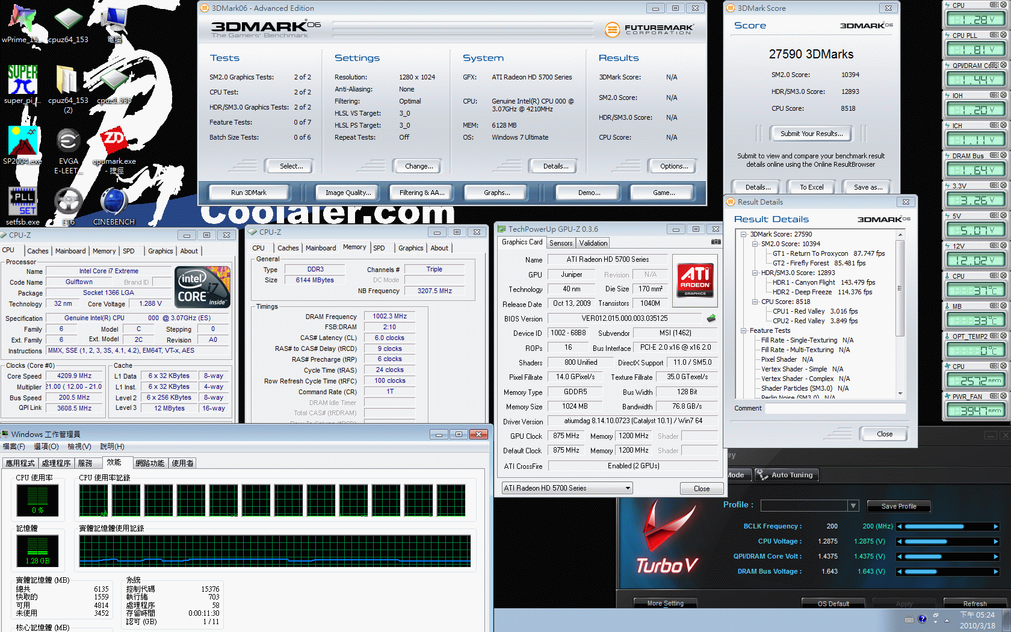Open the 檔案(F) menu in Task Manager

click(14, 447)
